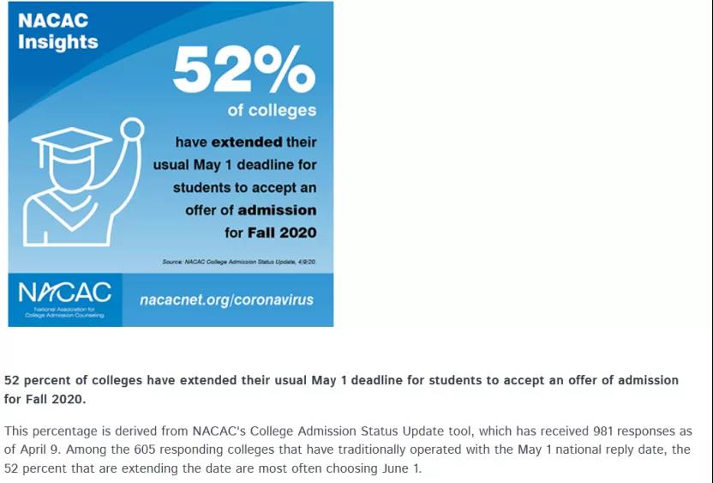Click the NACAC logo in the footer banner

(64, 293)
